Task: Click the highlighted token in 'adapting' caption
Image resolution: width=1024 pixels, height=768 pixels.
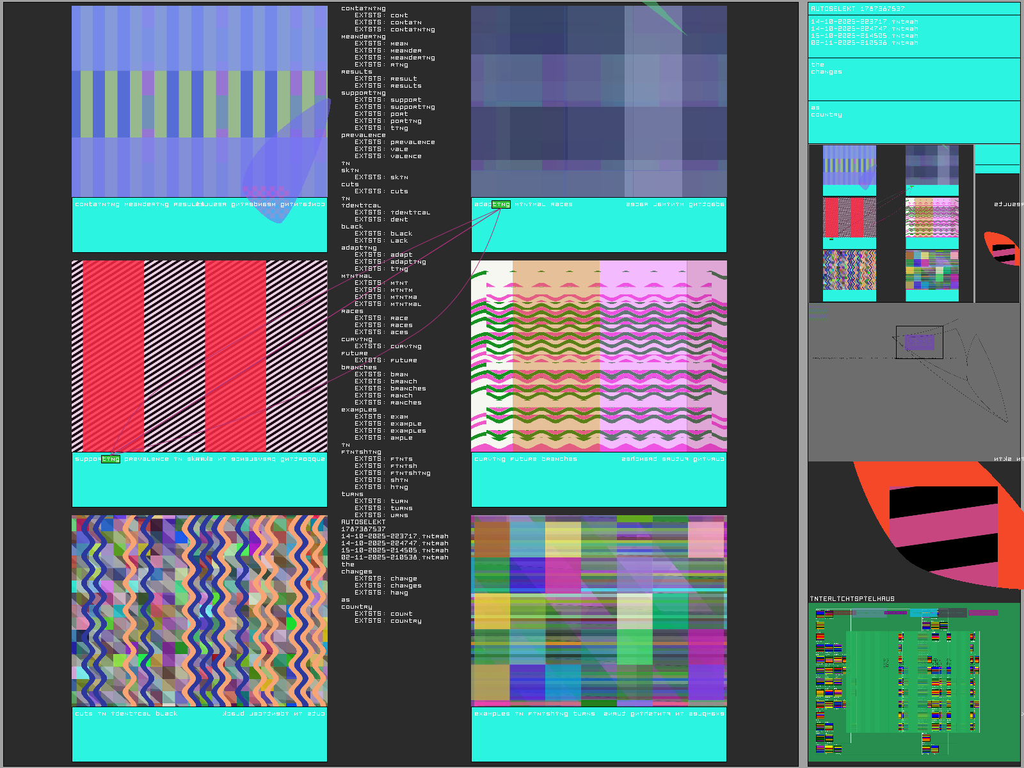Action: [501, 205]
